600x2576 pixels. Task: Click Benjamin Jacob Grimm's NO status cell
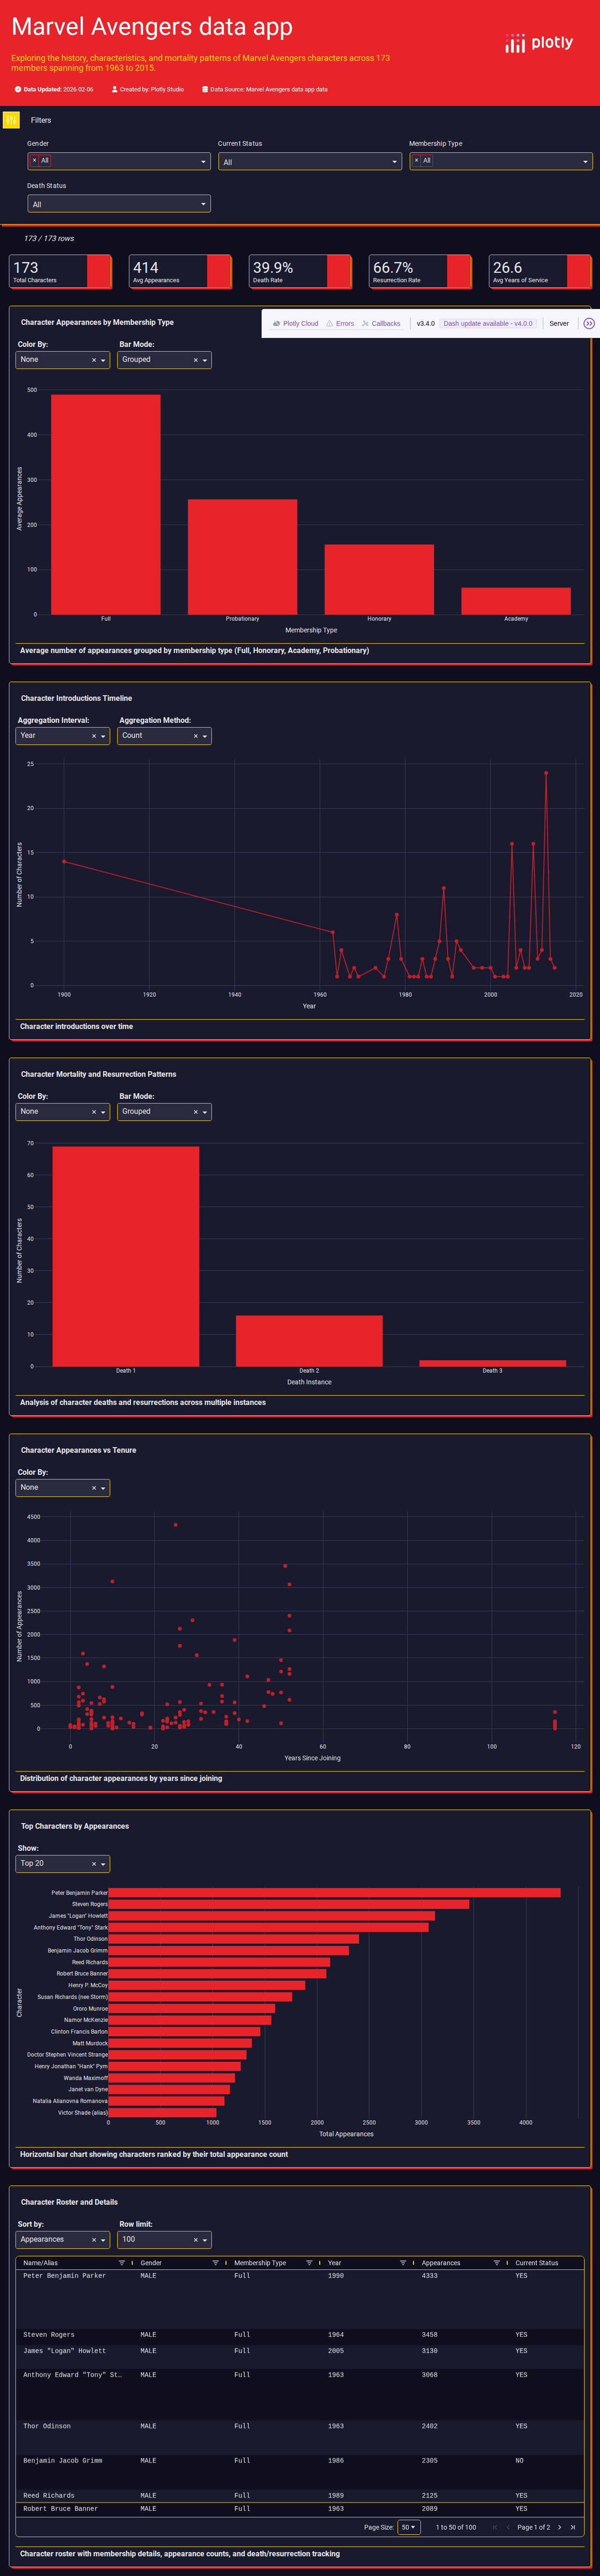click(x=519, y=2460)
